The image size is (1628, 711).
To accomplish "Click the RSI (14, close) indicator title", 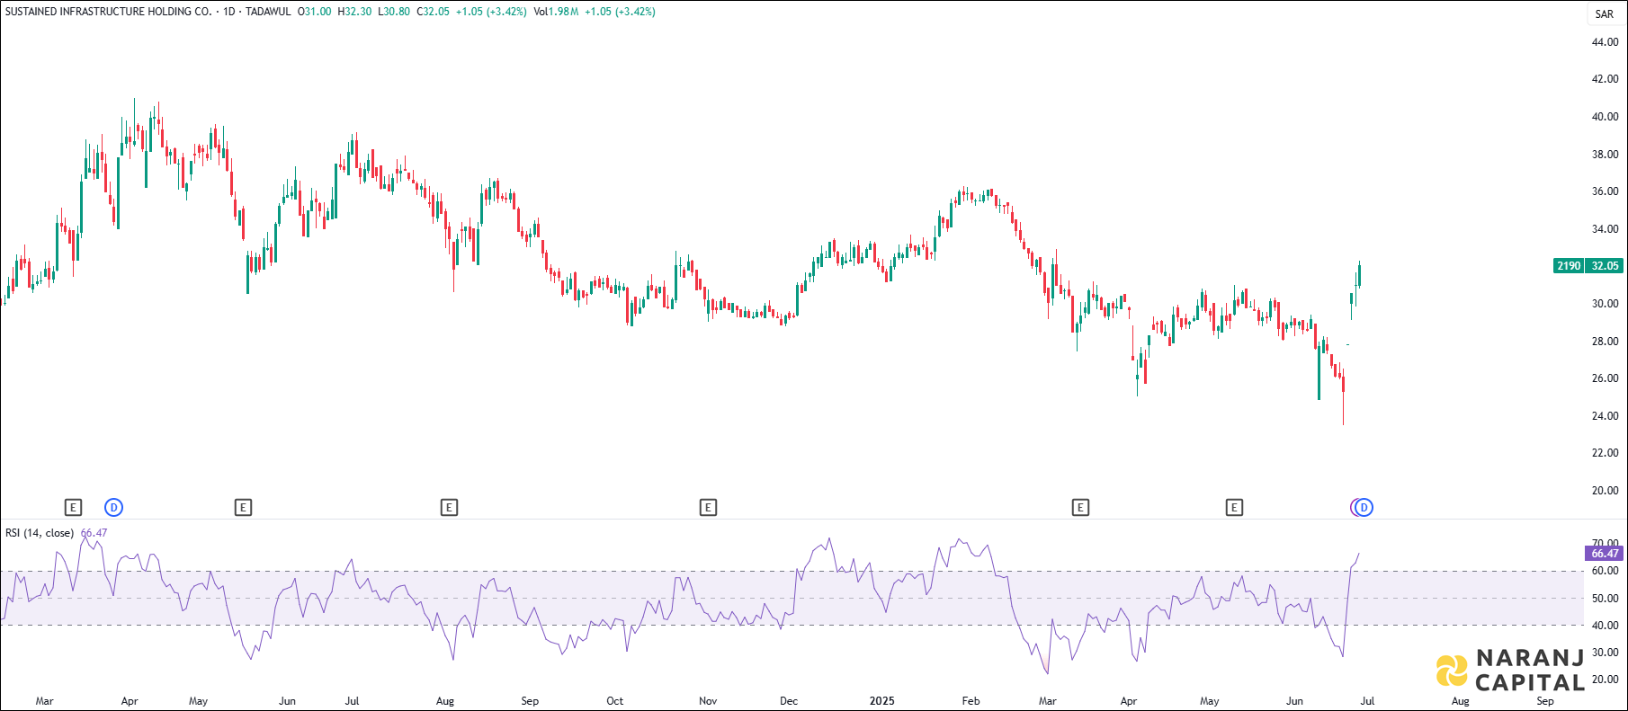I will click(40, 533).
